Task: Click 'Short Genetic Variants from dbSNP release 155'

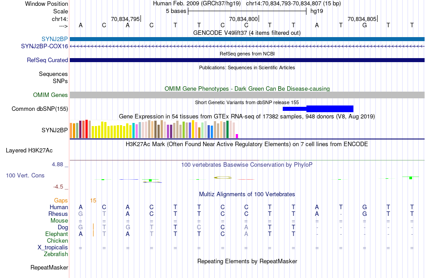Action: (247, 102)
